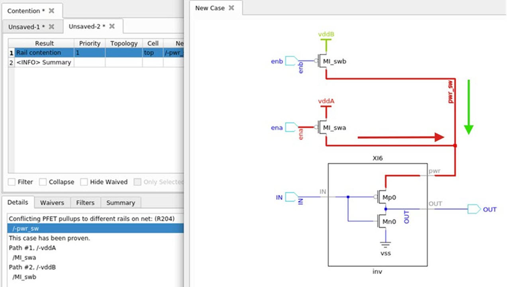
Task: Click the Path #2, /-vddB line
Action: 32,267
